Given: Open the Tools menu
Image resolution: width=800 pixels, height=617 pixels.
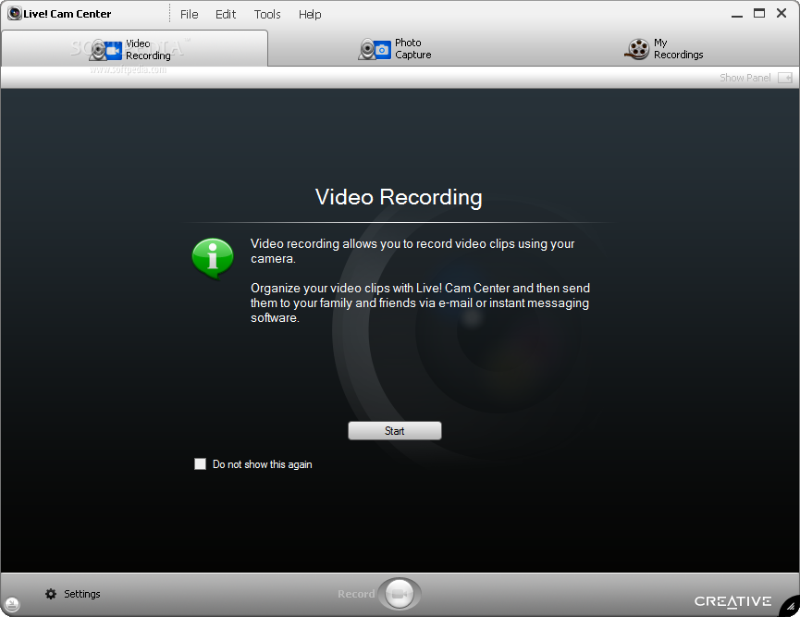Looking at the screenshot, I should (x=267, y=14).
